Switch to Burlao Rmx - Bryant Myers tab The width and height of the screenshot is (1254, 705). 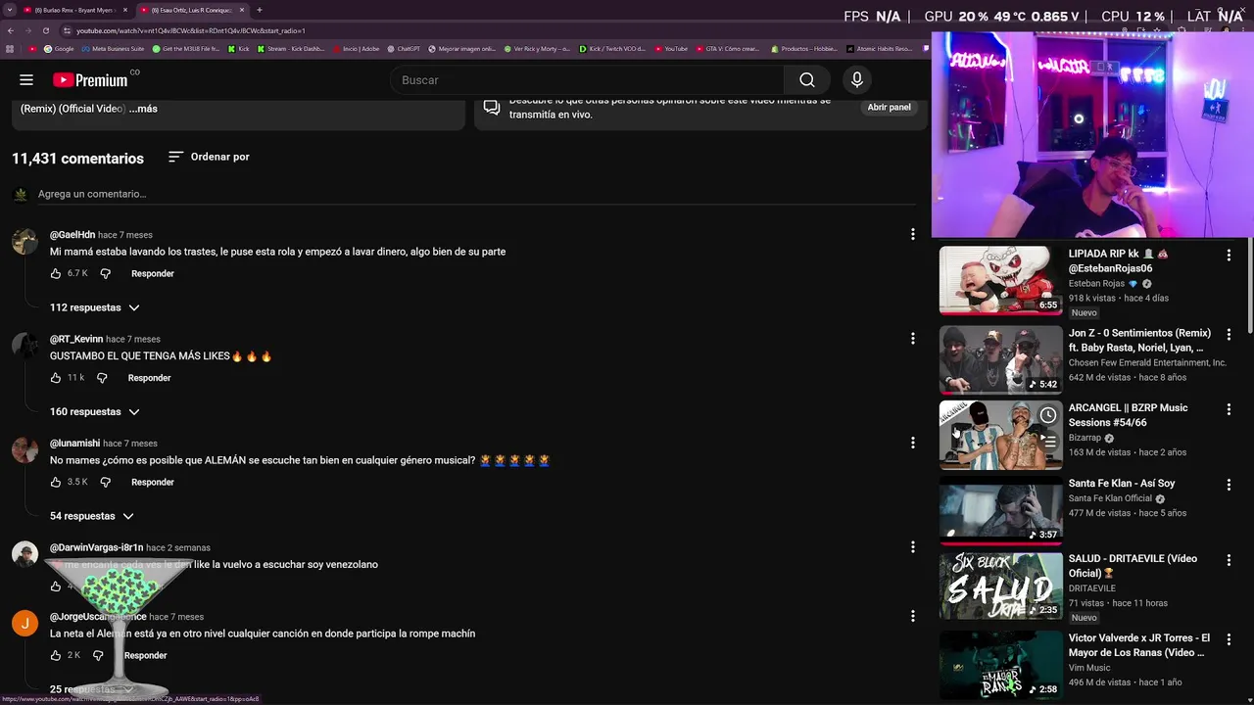point(75,10)
